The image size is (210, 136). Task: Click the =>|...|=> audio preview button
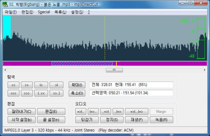pyautogui.click(x=136, y=112)
